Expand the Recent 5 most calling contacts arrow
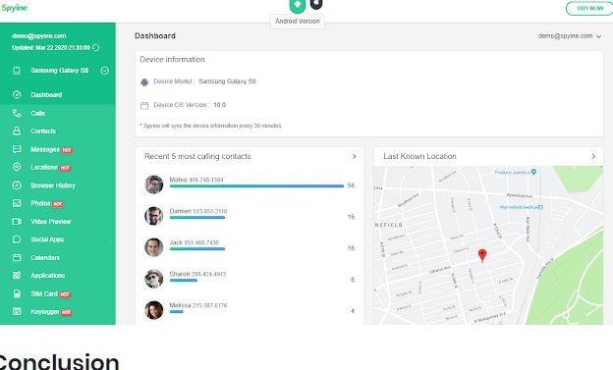The height and width of the screenshot is (370, 613). pos(355,156)
